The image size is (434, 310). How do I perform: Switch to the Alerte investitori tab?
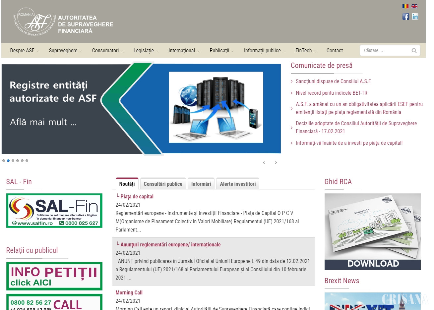point(238,184)
